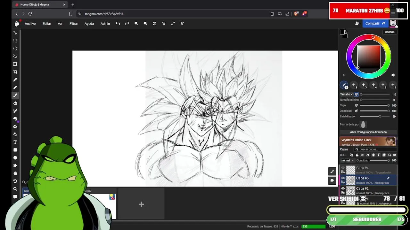The width and height of the screenshot is (410, 230).
Task: Toggle pen pressure for Opacidad
Action: pyautogui.click(x=356, y=111)
